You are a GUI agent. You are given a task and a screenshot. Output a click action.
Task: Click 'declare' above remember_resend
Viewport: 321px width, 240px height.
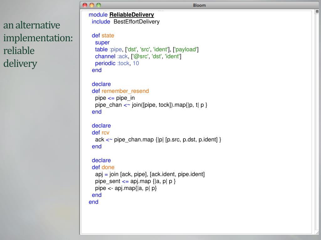coord(101,84)
